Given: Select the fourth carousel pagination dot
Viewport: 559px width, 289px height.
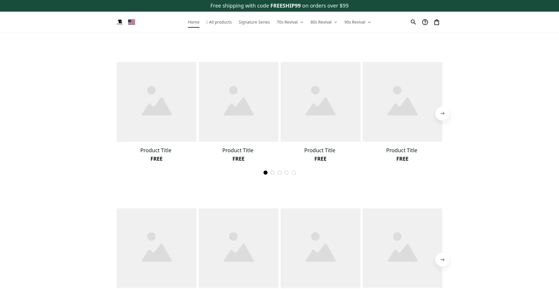Looking at the screenshot, I should point(286,173).
